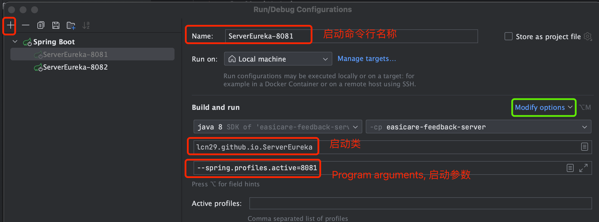Click the Spring Boot group icon
Viewport: 599px width, 222px height.
coord(27,42)
